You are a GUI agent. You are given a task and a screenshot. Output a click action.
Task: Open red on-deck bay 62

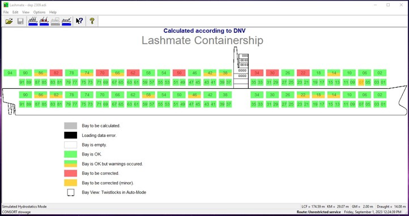coord(133,73)
